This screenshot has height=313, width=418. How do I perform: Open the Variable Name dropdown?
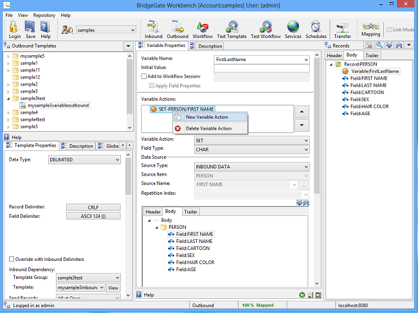(x=306, y=60)
